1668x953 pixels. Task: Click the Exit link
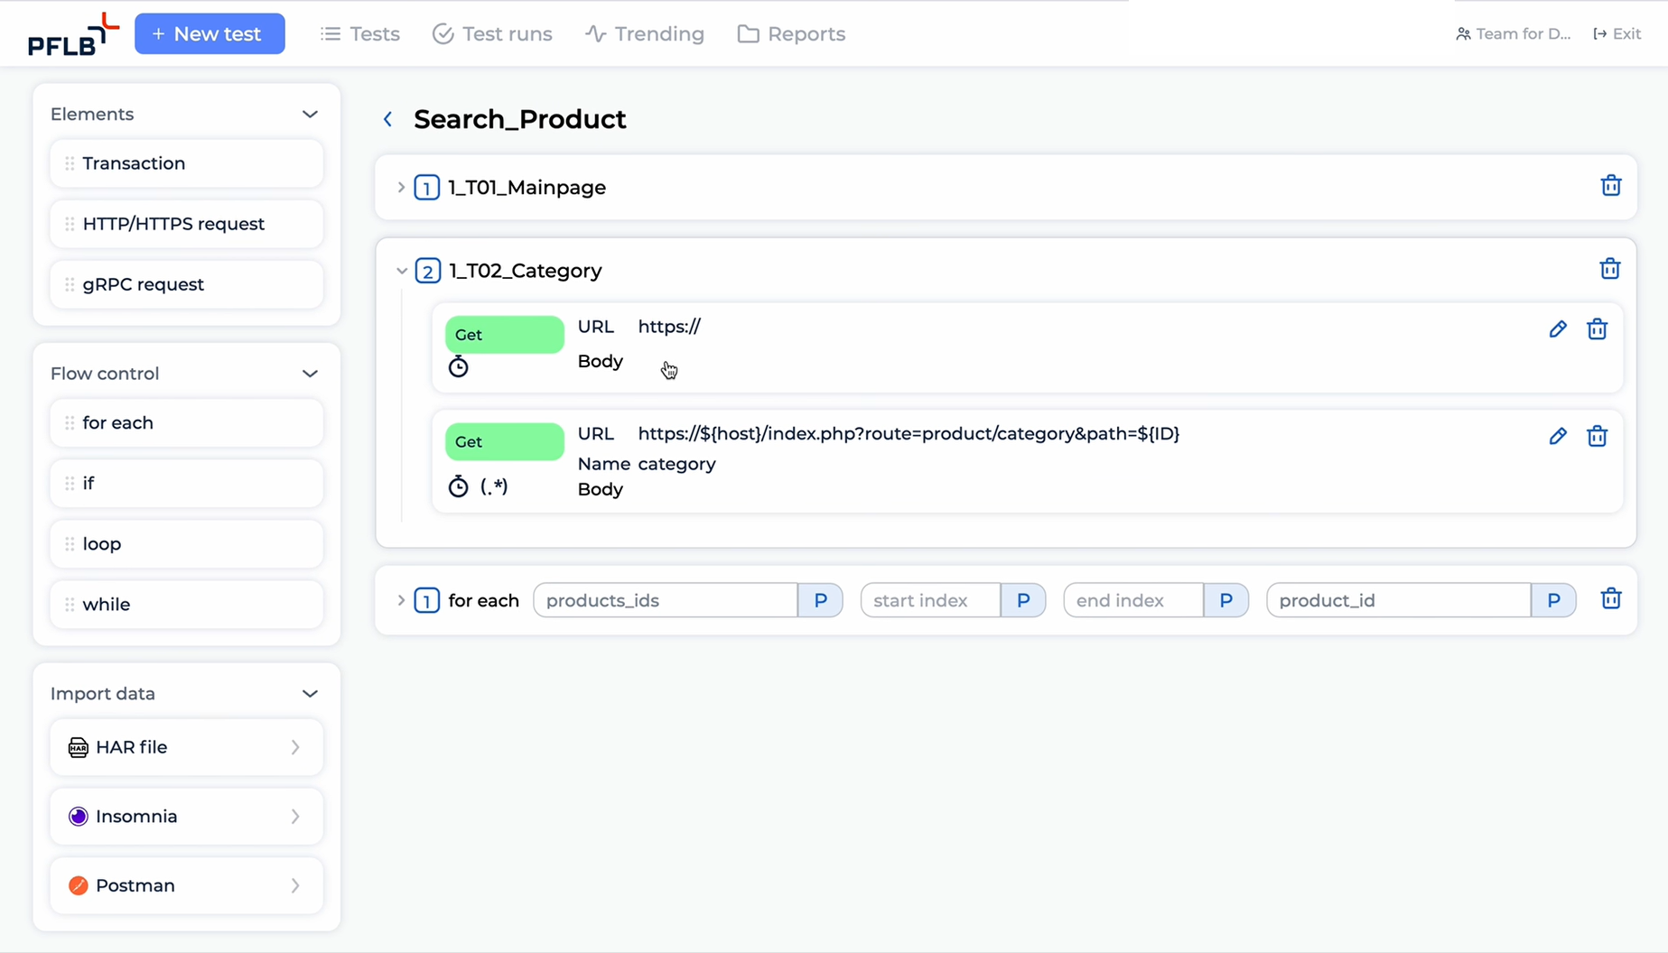click(x=1617, y=34)
